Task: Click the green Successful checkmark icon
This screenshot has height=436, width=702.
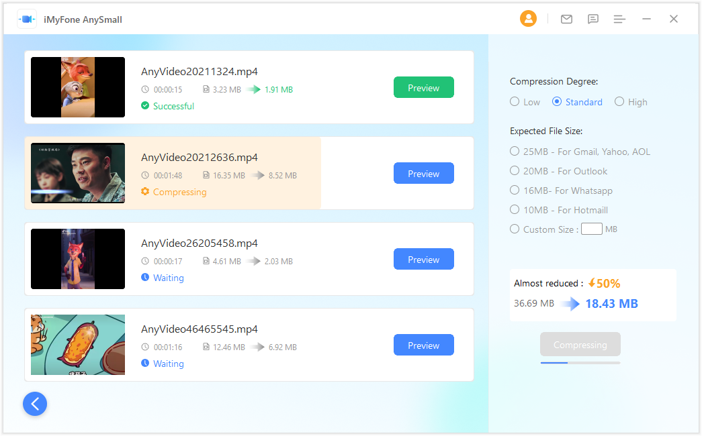Action: [145, 105]
